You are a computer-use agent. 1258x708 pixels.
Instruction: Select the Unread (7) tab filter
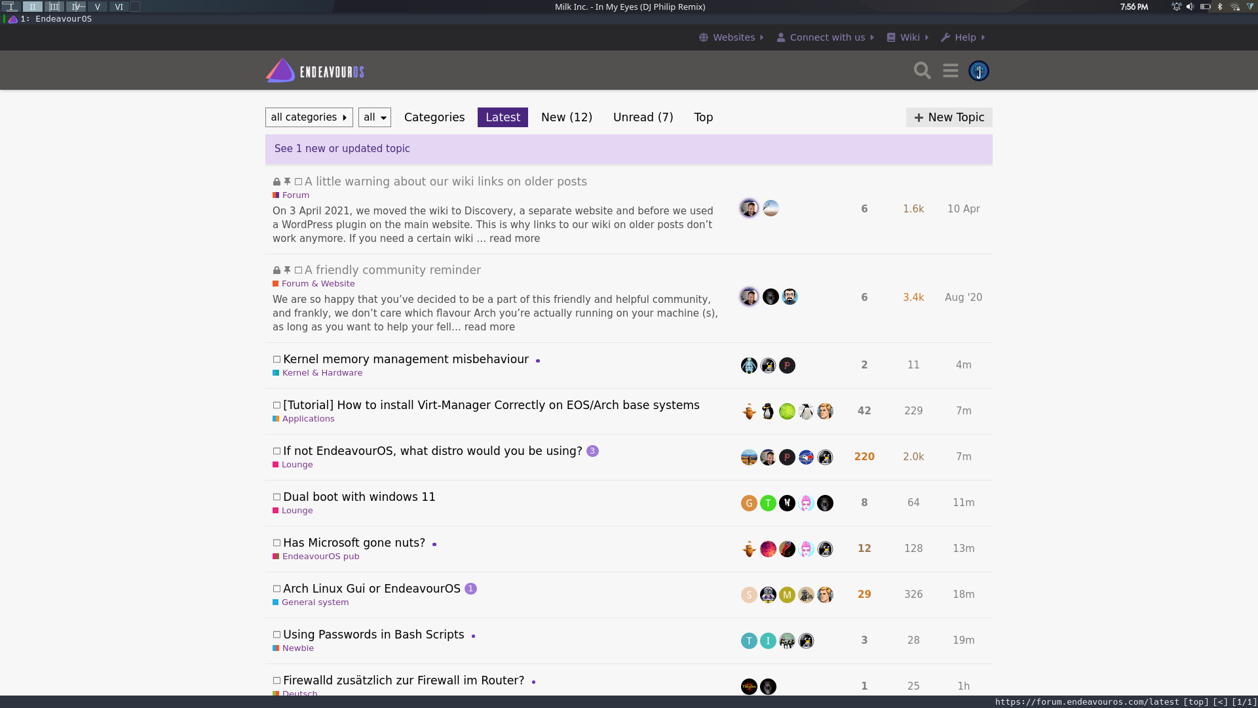643,117
